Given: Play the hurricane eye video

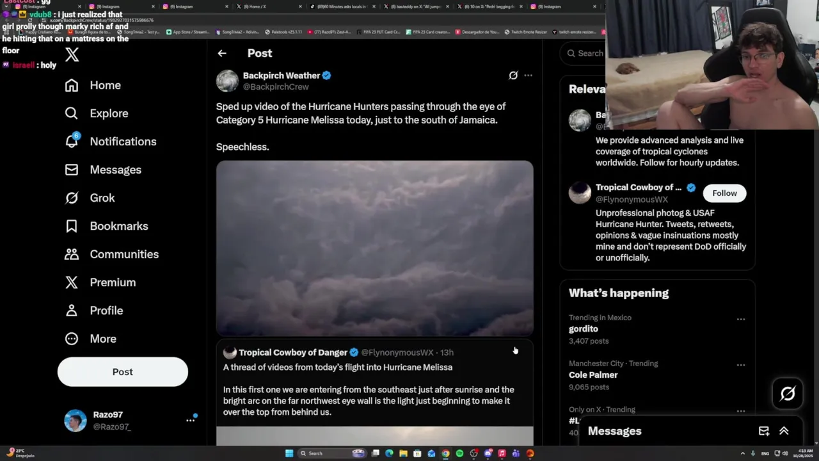Looking at the screenshot, I should (374, 248).
